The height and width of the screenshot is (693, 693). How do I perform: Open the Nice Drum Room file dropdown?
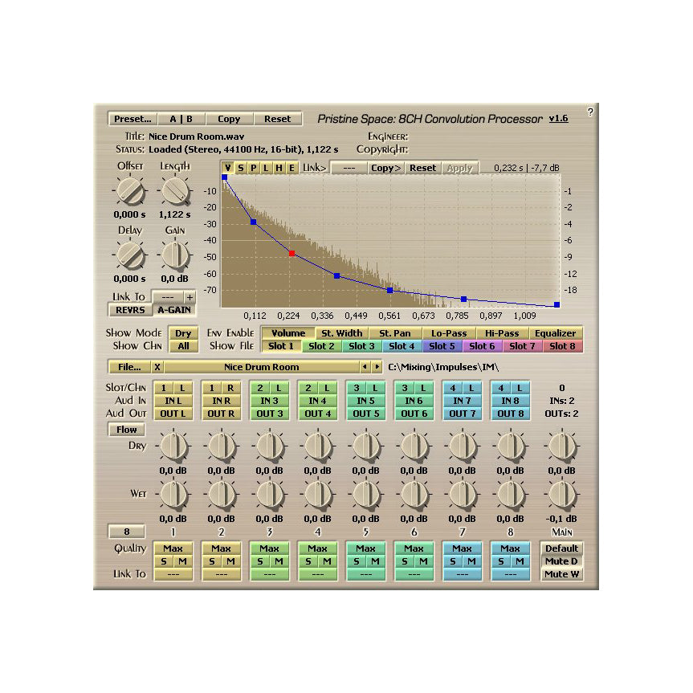click(x=261, y=367)
